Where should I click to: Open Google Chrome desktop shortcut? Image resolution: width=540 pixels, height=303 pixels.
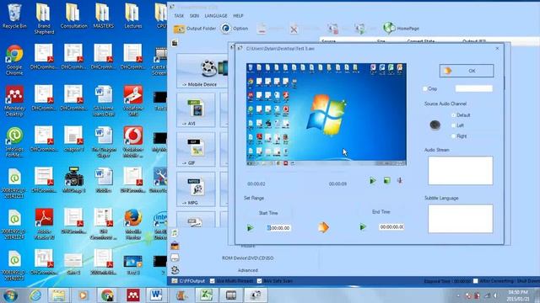coord(14,60)
